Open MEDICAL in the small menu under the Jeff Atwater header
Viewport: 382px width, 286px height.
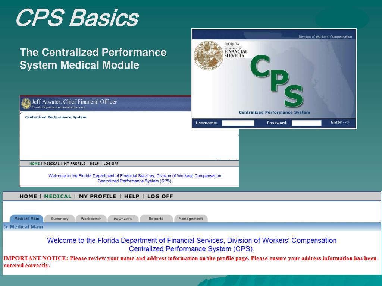tap(51, 164)
